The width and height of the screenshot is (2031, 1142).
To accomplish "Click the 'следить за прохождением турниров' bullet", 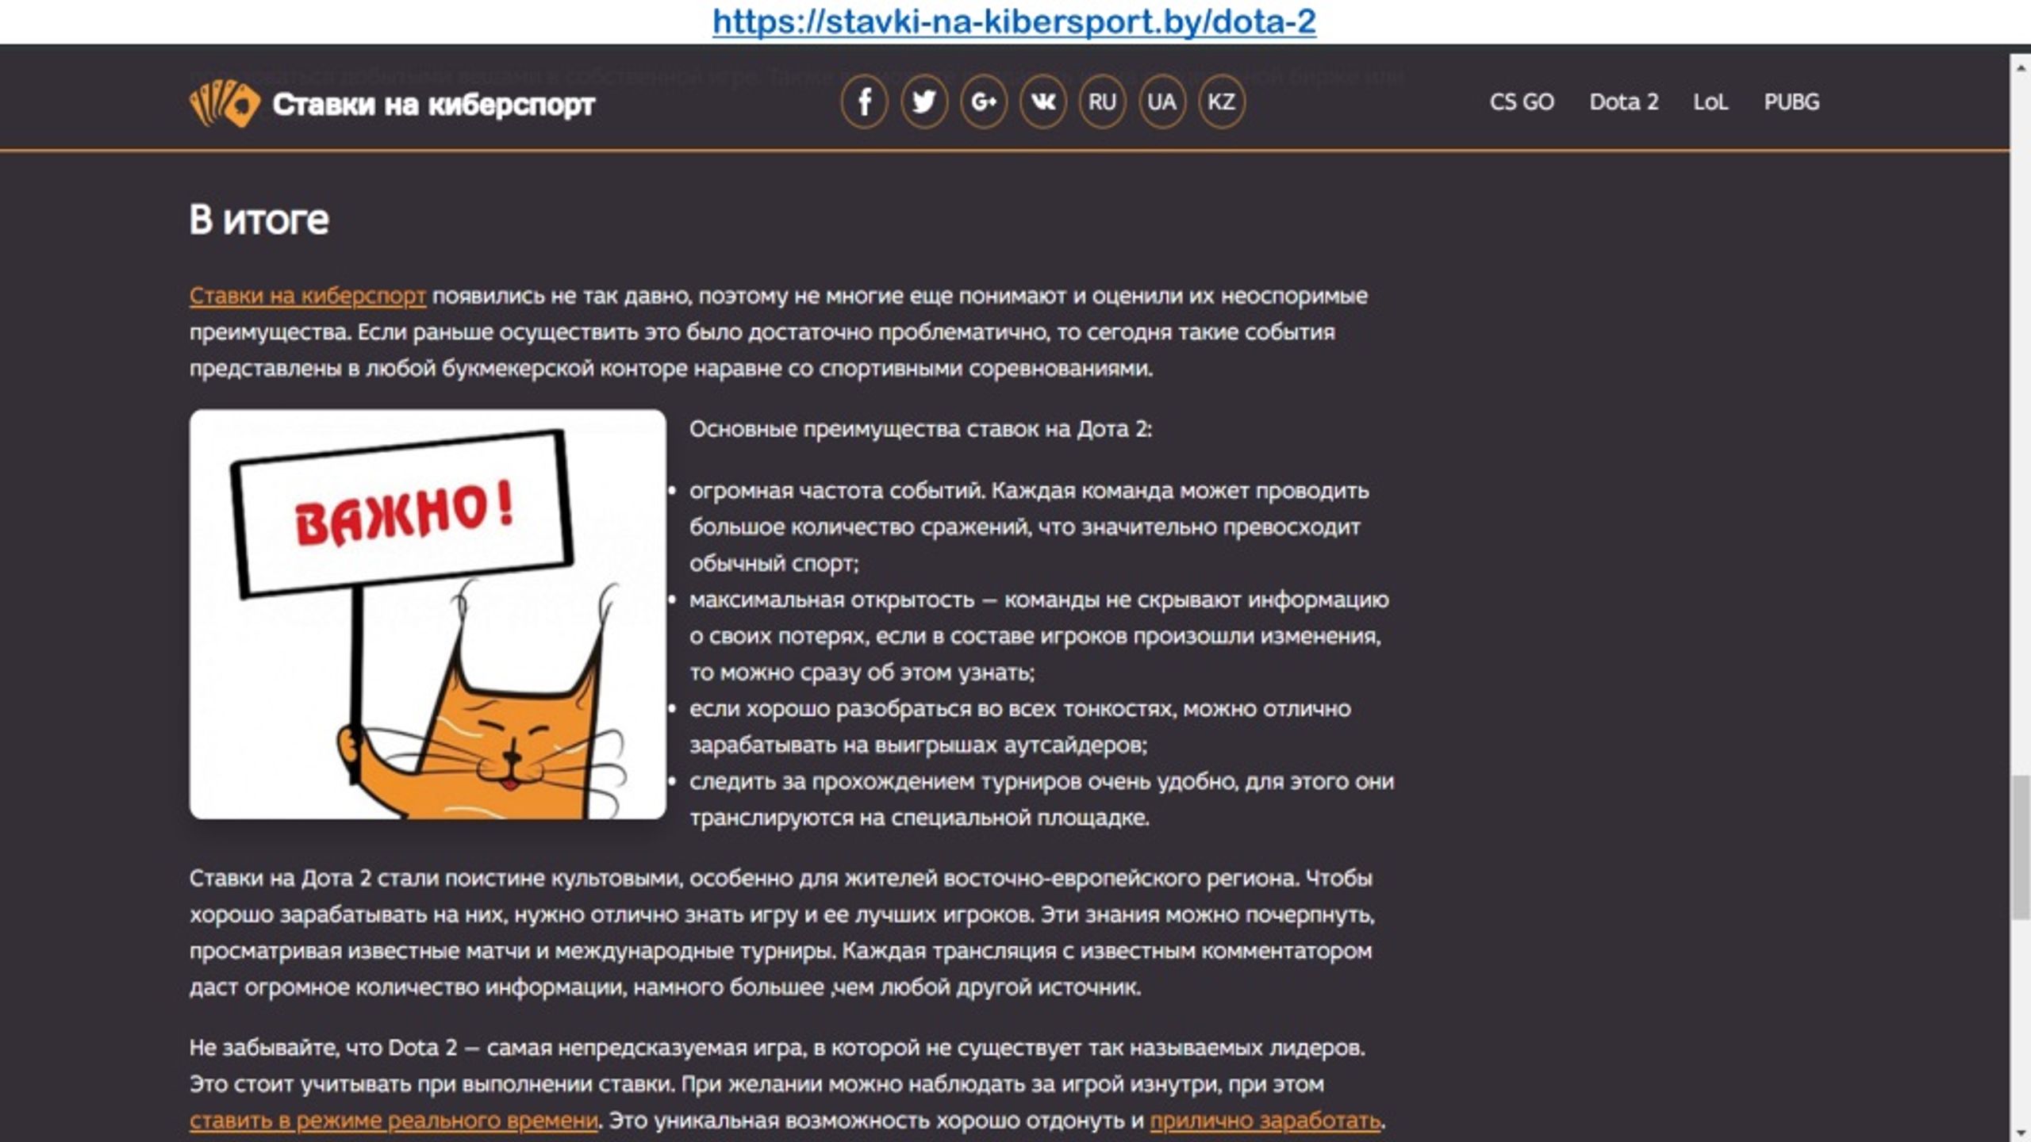I will (x=1042, y=799).
